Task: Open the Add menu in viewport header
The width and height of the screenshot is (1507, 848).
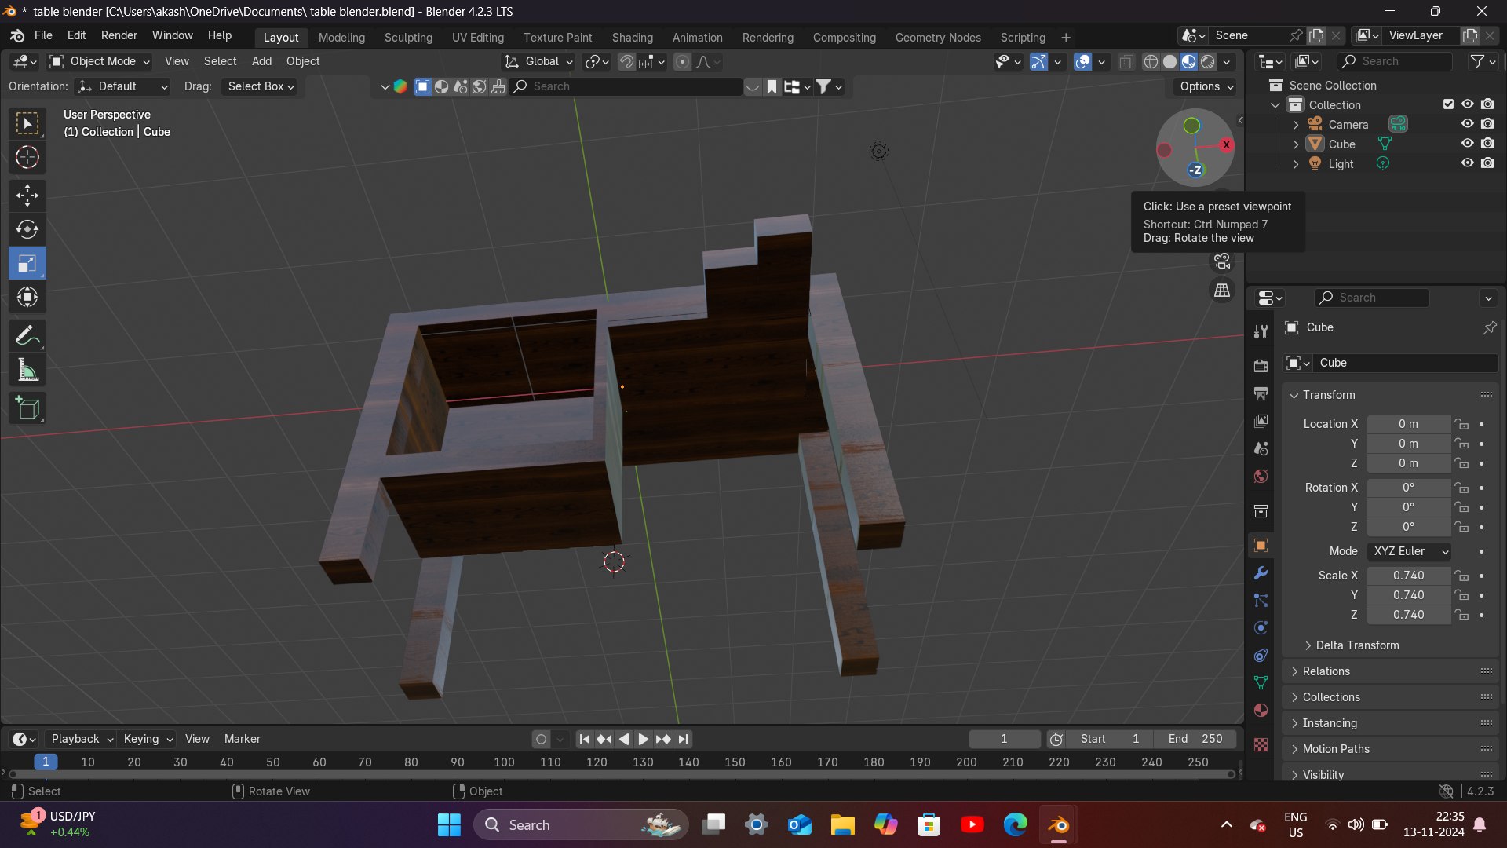Action: point(261,61)
